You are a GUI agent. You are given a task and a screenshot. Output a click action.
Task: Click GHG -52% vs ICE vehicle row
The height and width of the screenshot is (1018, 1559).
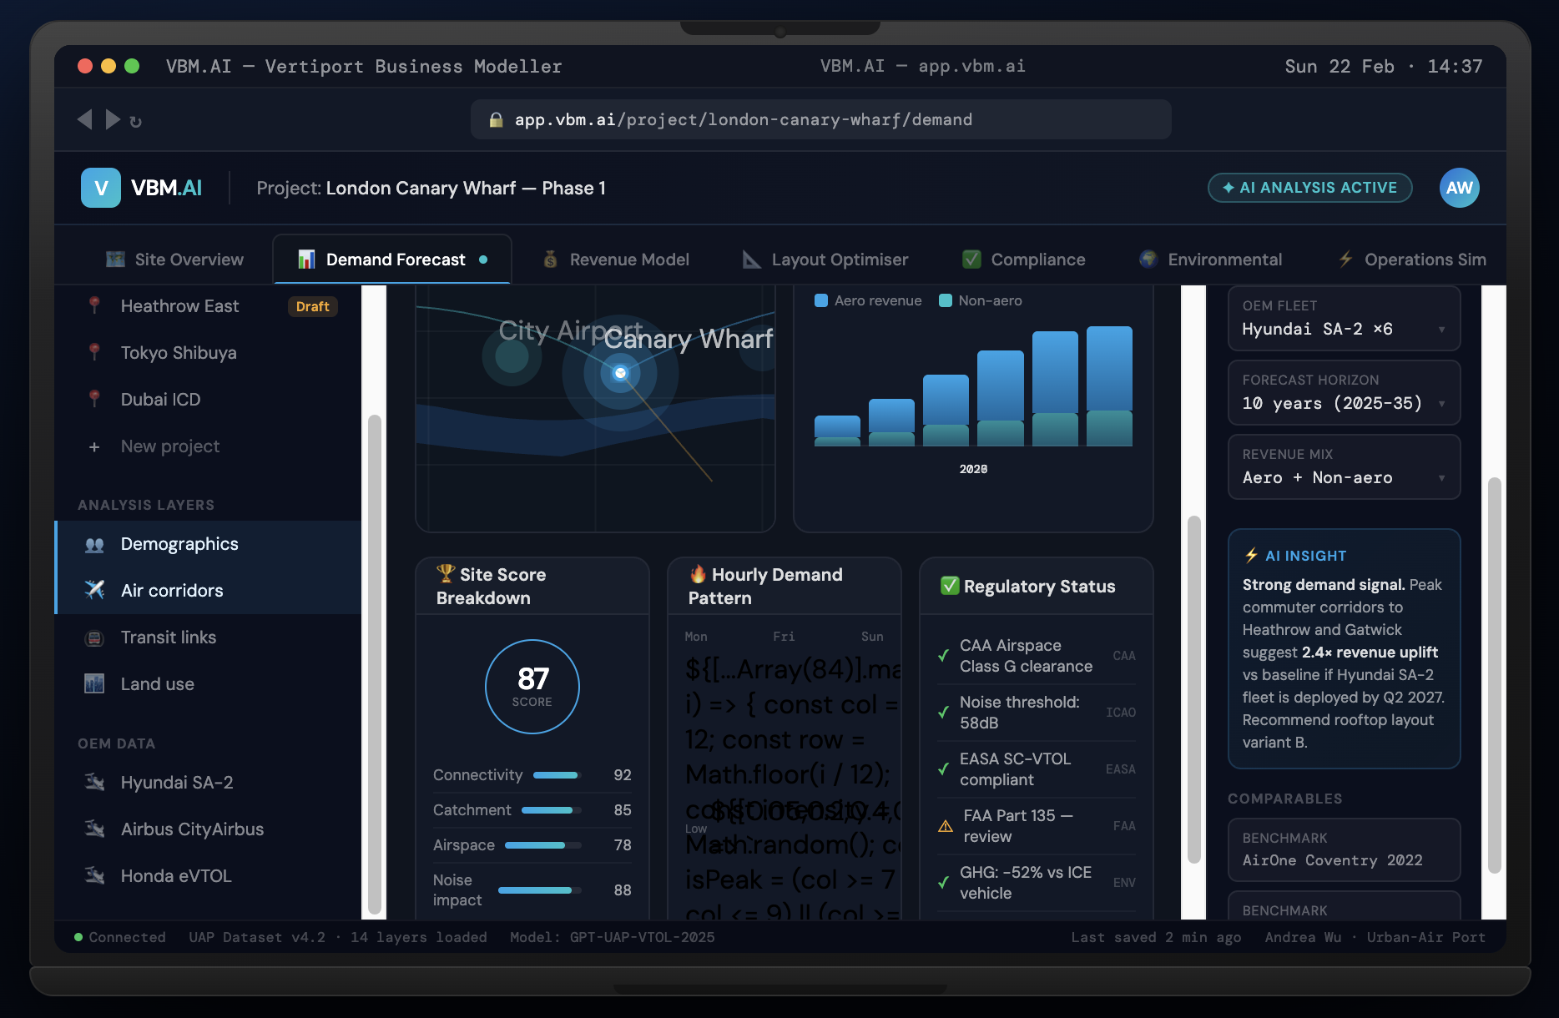point(1037,883)
